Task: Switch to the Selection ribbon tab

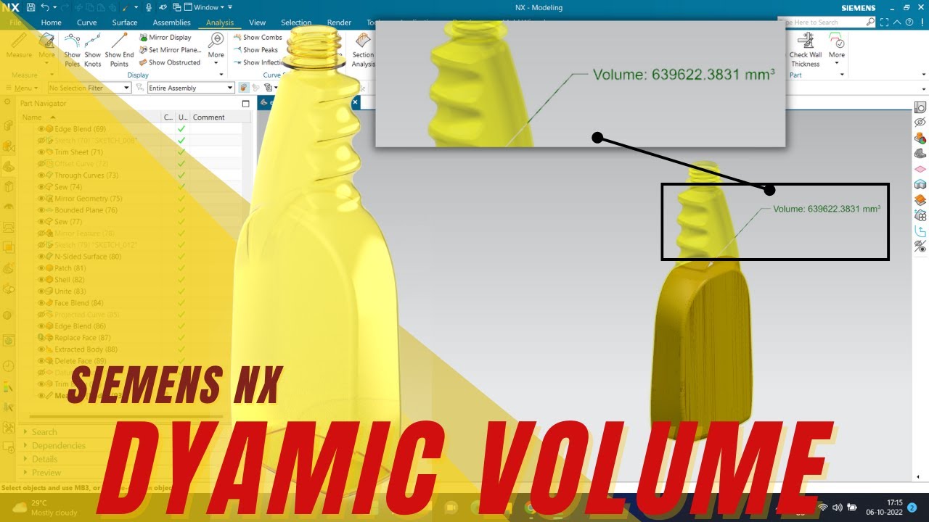Action: point(296,22)
